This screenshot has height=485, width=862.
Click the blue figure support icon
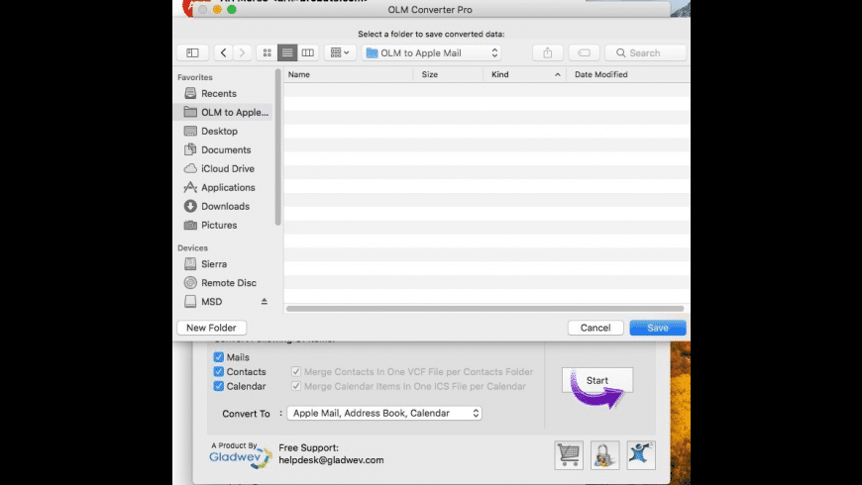point(641,454)
